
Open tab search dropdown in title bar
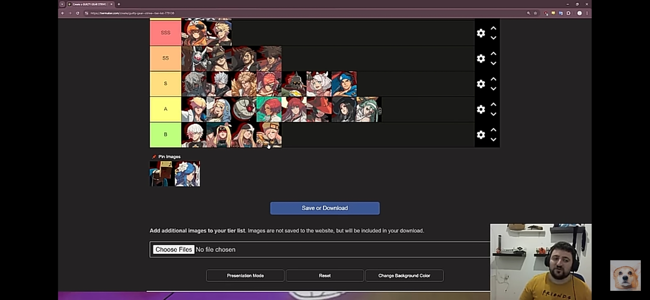pos(62,4)
